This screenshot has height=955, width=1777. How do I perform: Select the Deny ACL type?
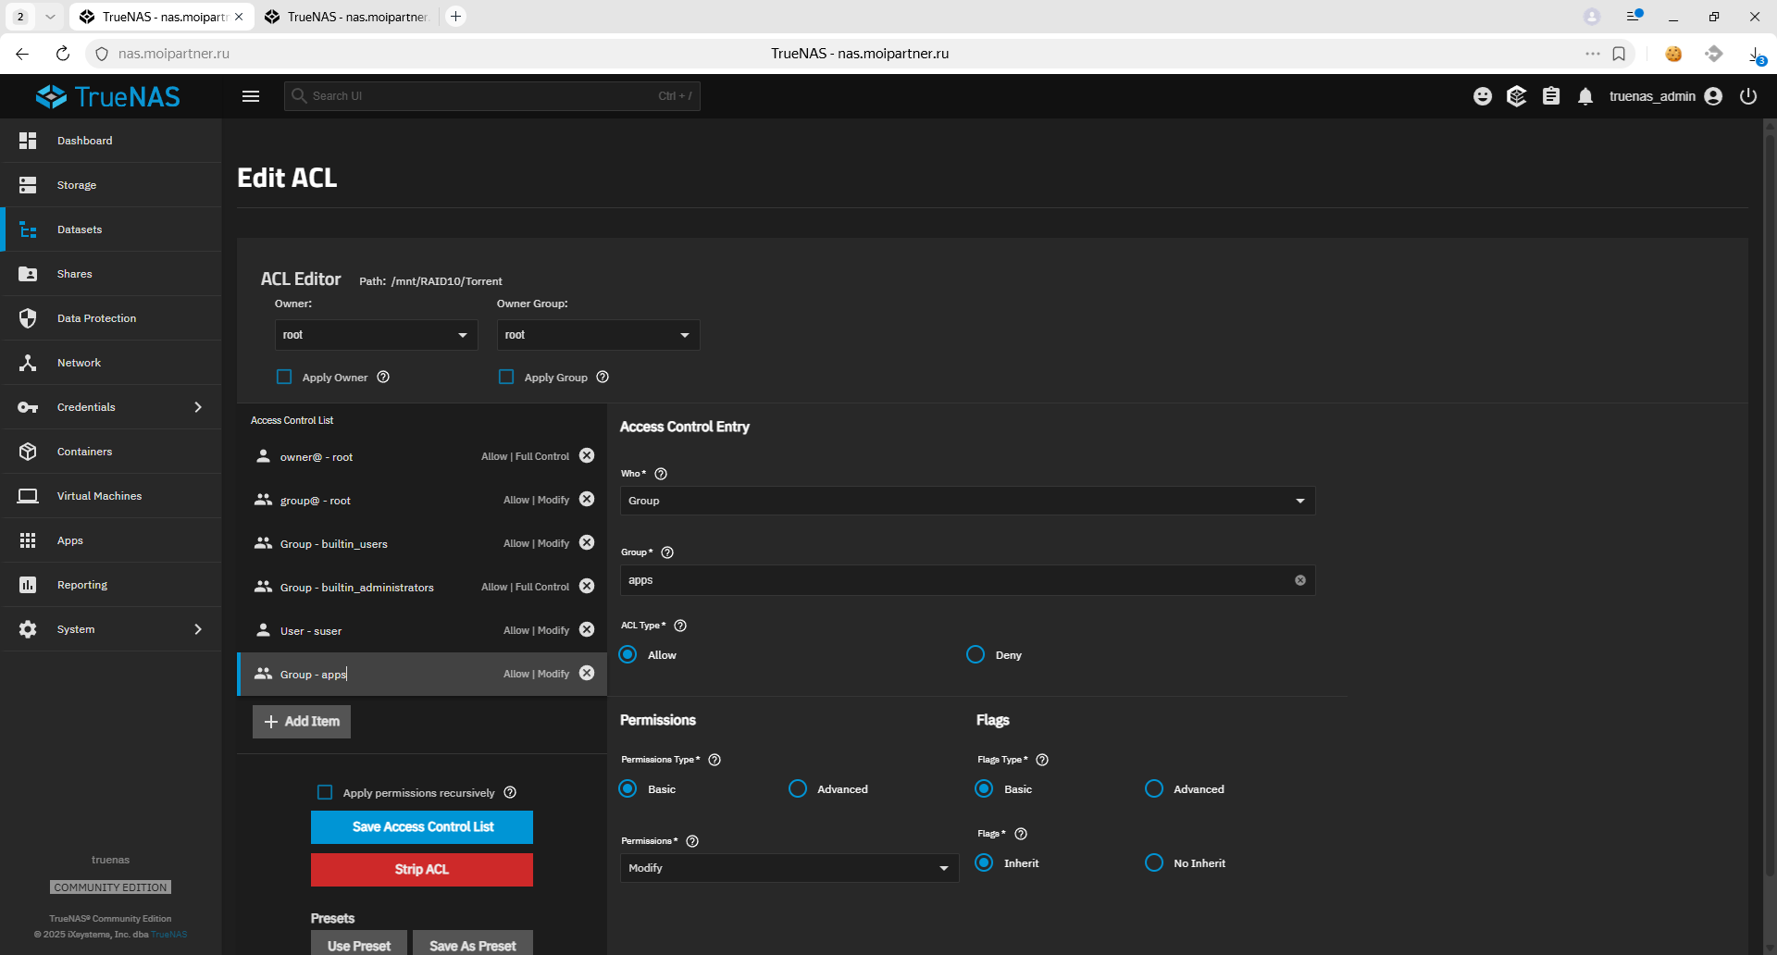pos(975,654)
